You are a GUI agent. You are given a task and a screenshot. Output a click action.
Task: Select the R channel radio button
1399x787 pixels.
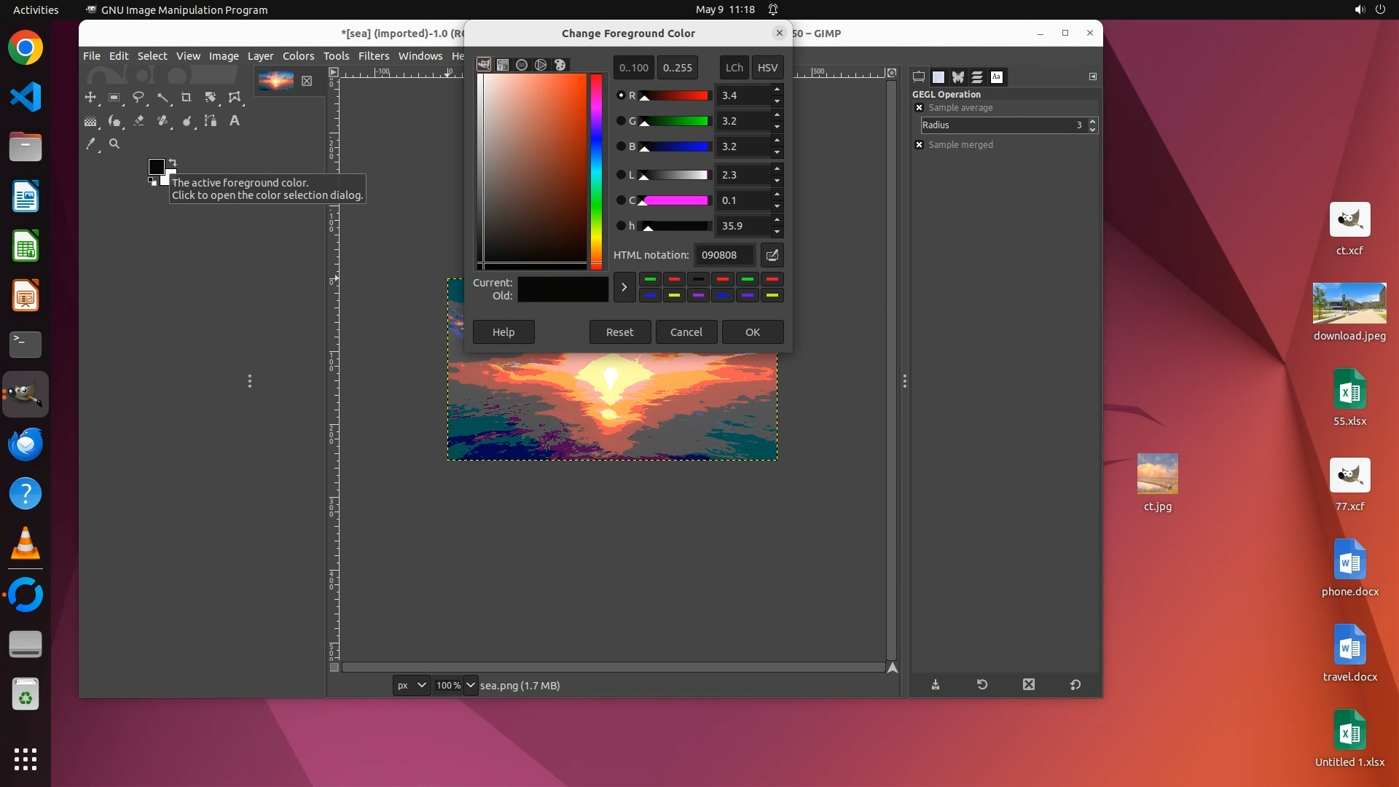click(621, 95)
